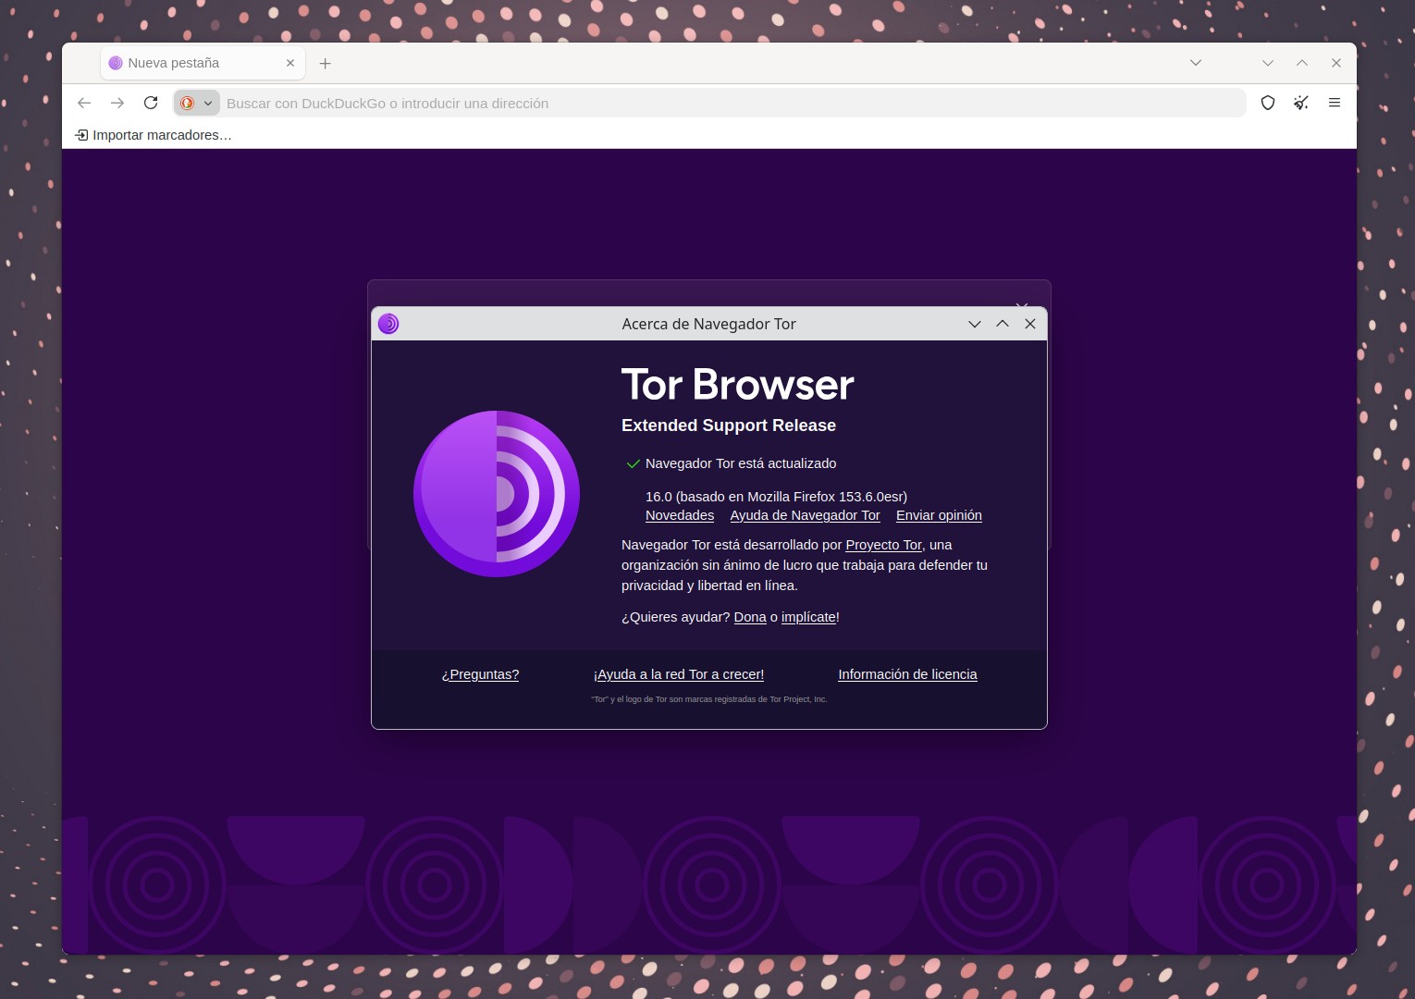
Task: Reload the current page
Action: point(151,103)
